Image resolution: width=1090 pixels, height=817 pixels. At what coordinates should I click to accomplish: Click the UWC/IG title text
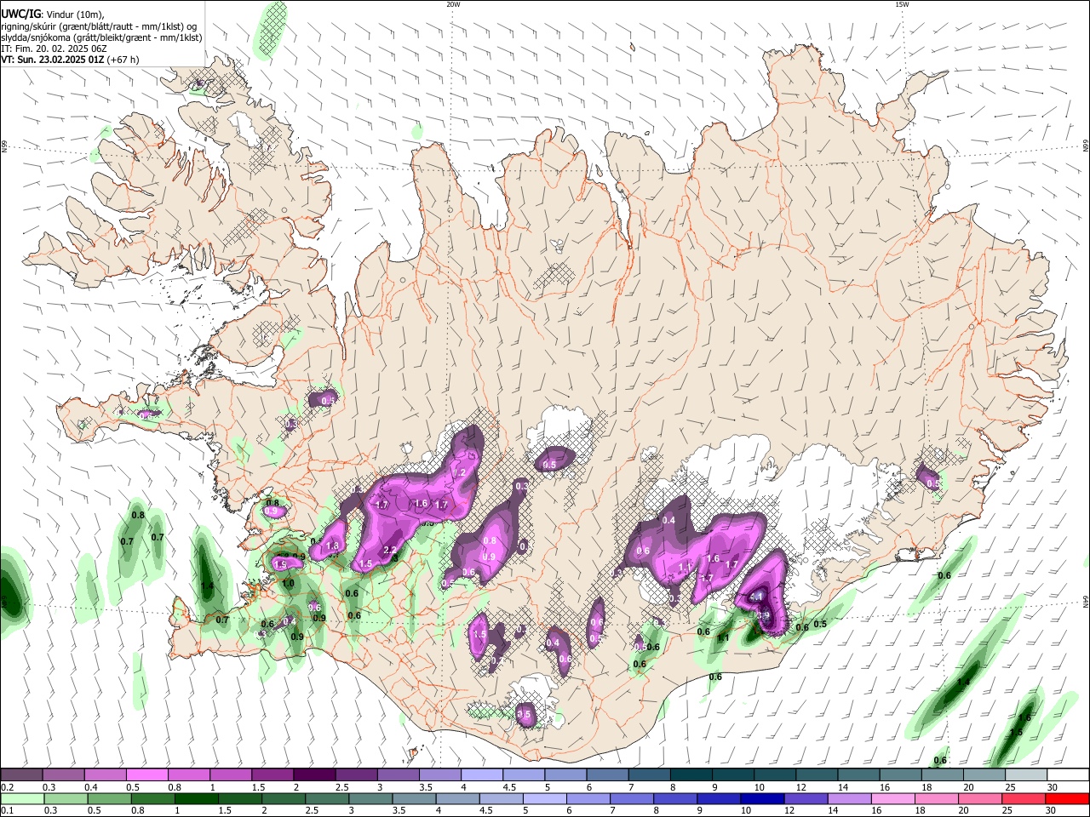(20, 14)
